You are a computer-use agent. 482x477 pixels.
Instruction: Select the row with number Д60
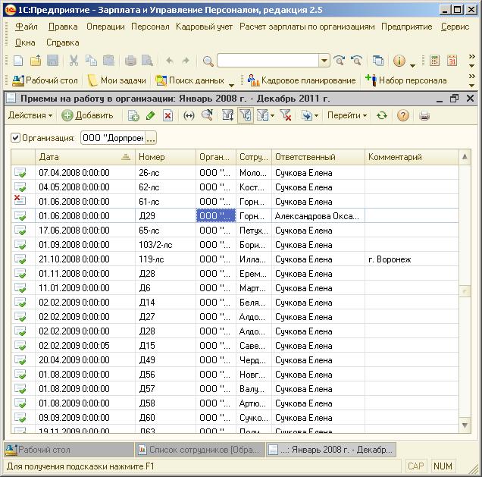point(235,418)
